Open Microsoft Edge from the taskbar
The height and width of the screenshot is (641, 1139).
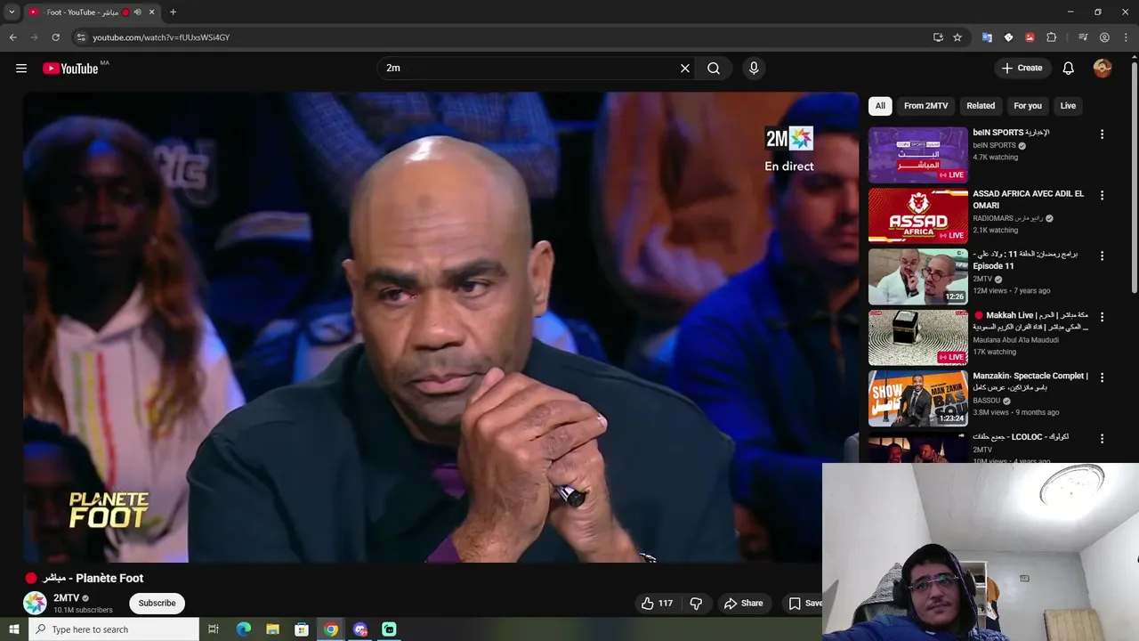(x=243, y=629)
